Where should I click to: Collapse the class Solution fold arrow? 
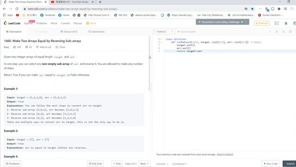click(x=161, y=39)
